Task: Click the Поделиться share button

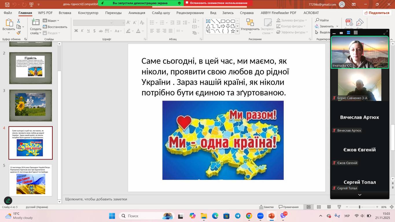Action: (x=377, y=13)
